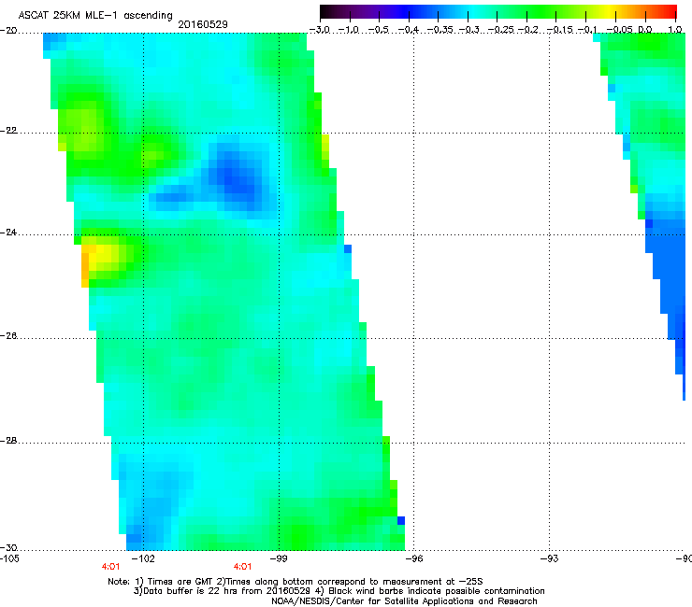
Task: Click the date label 20160529
Action: pyautogui.click(x=203, y=24)
